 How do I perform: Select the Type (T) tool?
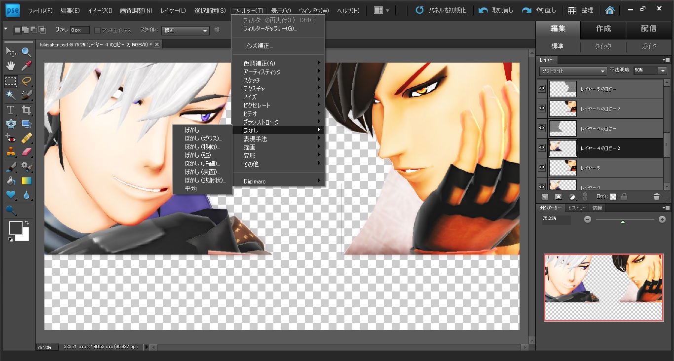(11, 109)
